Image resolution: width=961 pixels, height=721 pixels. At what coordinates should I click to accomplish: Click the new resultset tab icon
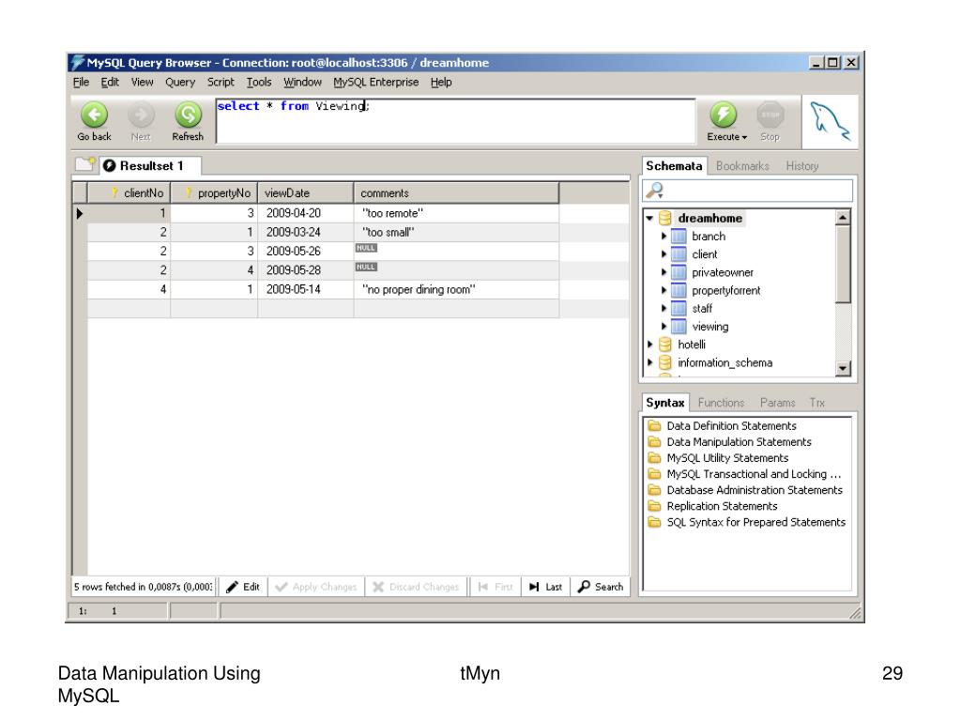[85, 164]
